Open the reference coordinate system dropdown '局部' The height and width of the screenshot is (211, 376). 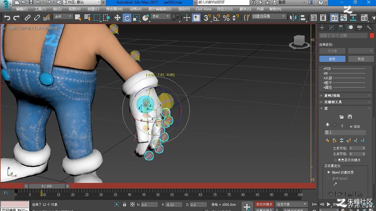point(160,17)
